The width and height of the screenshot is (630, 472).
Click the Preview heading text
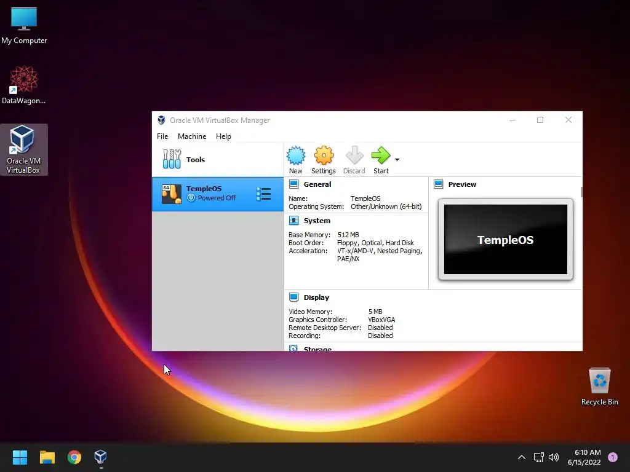462,184
